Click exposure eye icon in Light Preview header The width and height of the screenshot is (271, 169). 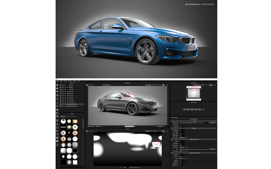click(211, 85)
